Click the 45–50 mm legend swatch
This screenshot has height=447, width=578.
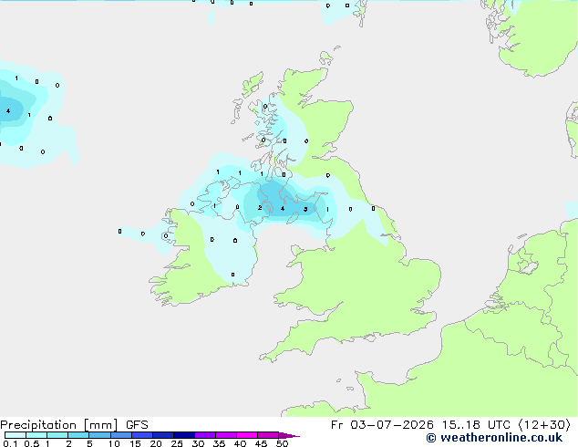pos(268,435)
